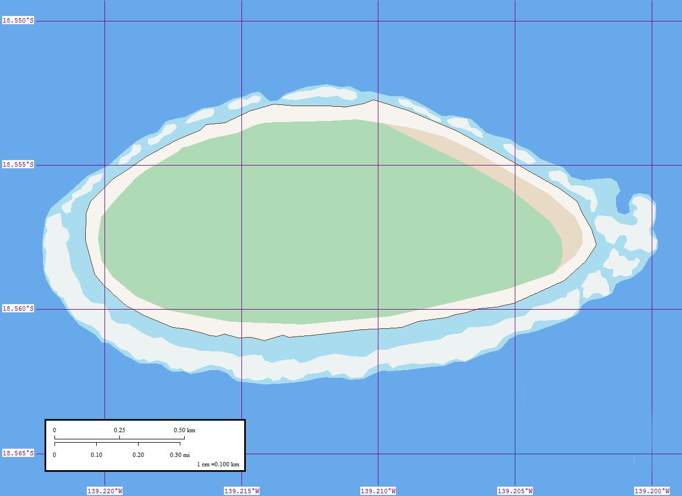
Task: Click the 0.25 kilometer scale marking
Action: coord(119,430)
